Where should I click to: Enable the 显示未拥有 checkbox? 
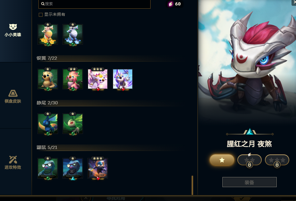coord(41,15)
